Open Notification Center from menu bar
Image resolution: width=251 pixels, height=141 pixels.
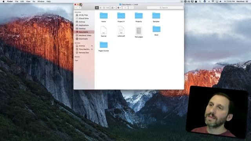pyautogui.click(x=247, y=2)
